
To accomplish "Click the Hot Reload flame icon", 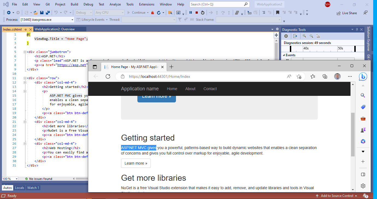I will [152, 13].
